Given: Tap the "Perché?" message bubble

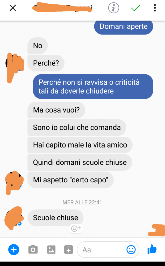Looking at the screenshot, I should coord(46,63).
